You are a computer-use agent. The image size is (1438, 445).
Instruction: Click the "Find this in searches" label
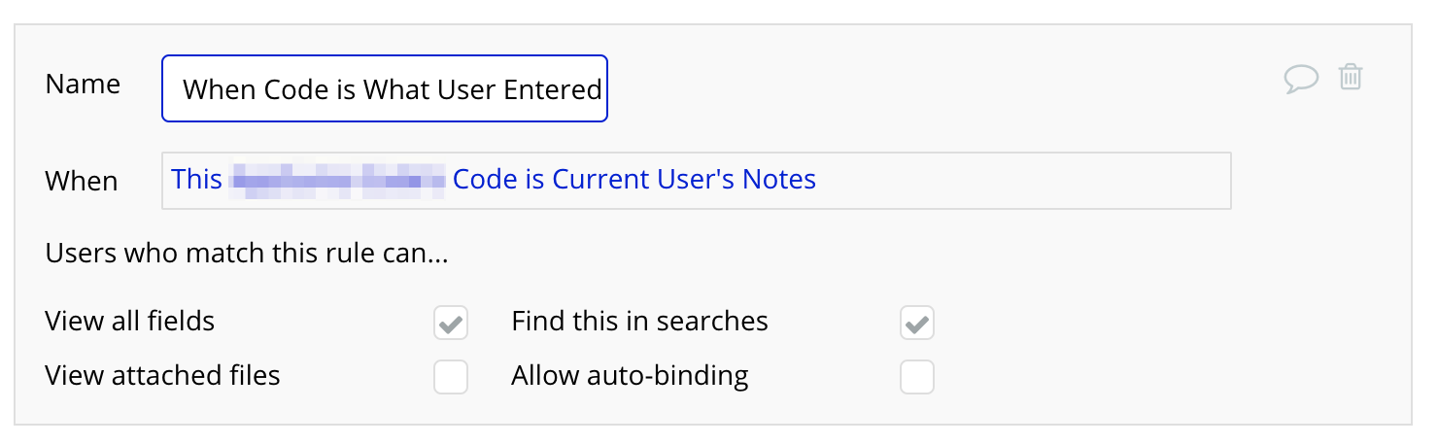639,321
